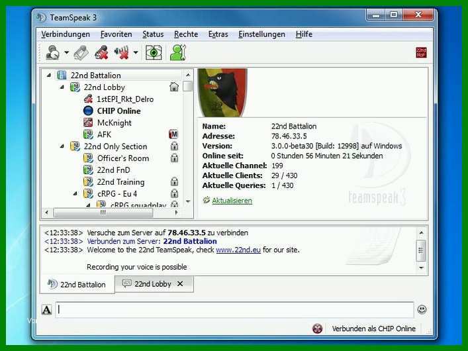
Task: Collapse the cRPG - Eu 4 channel
Action: pyautogui.click(x=75, y=193)
